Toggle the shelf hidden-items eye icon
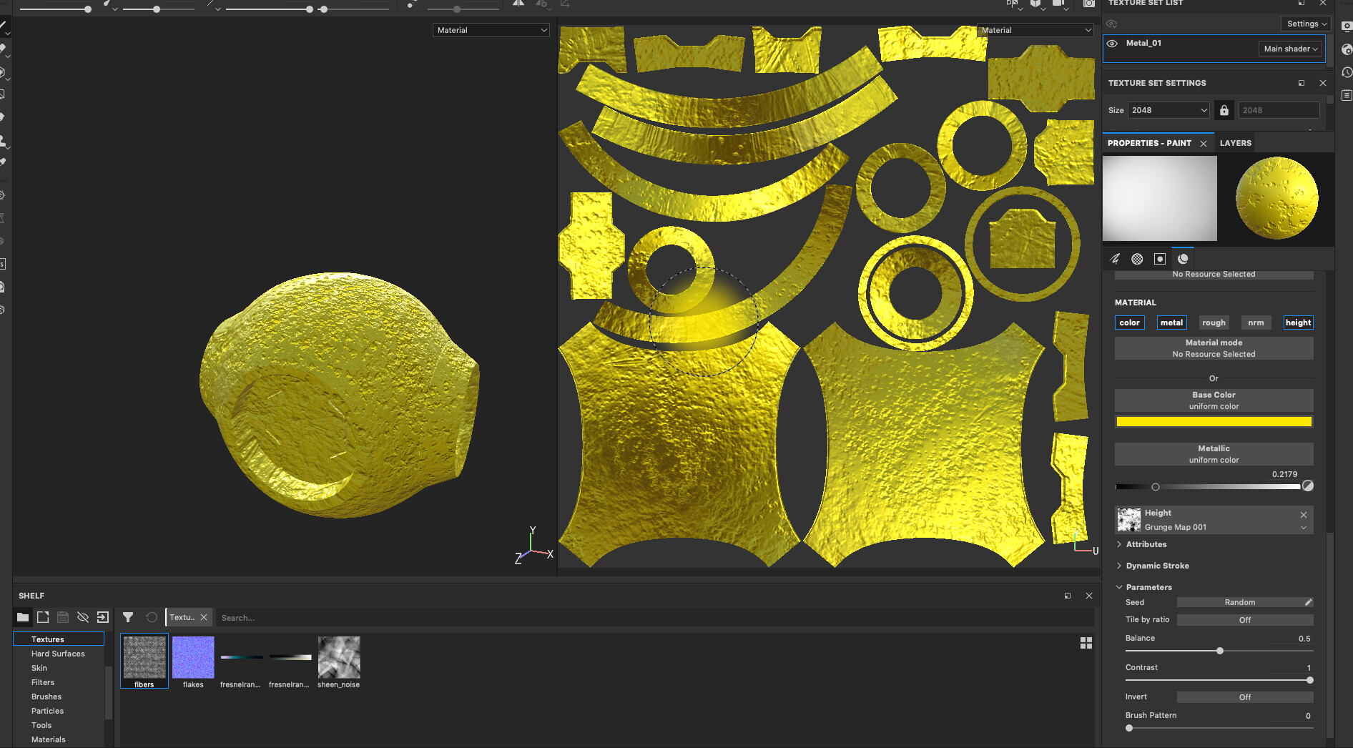 tap(83, 617)
